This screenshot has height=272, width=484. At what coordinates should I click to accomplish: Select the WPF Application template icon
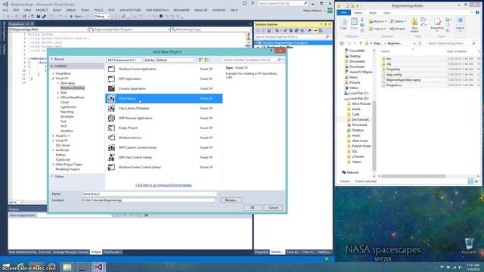coord(111,79)
